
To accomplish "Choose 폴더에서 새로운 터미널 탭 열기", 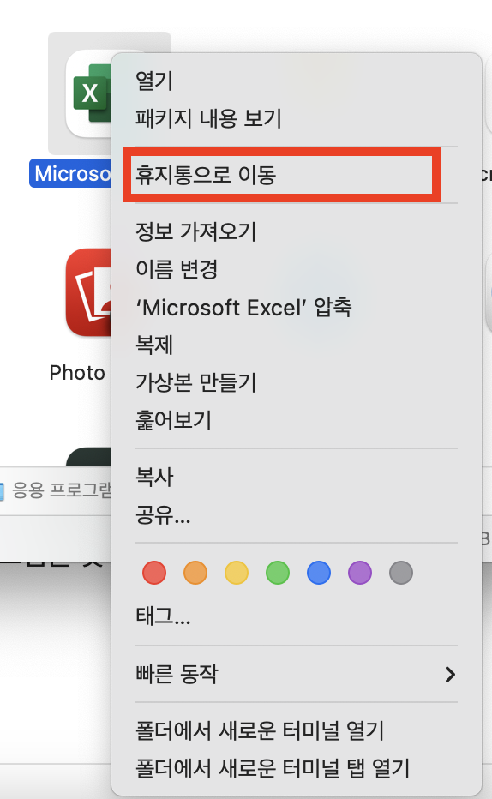I will point(273,768).
